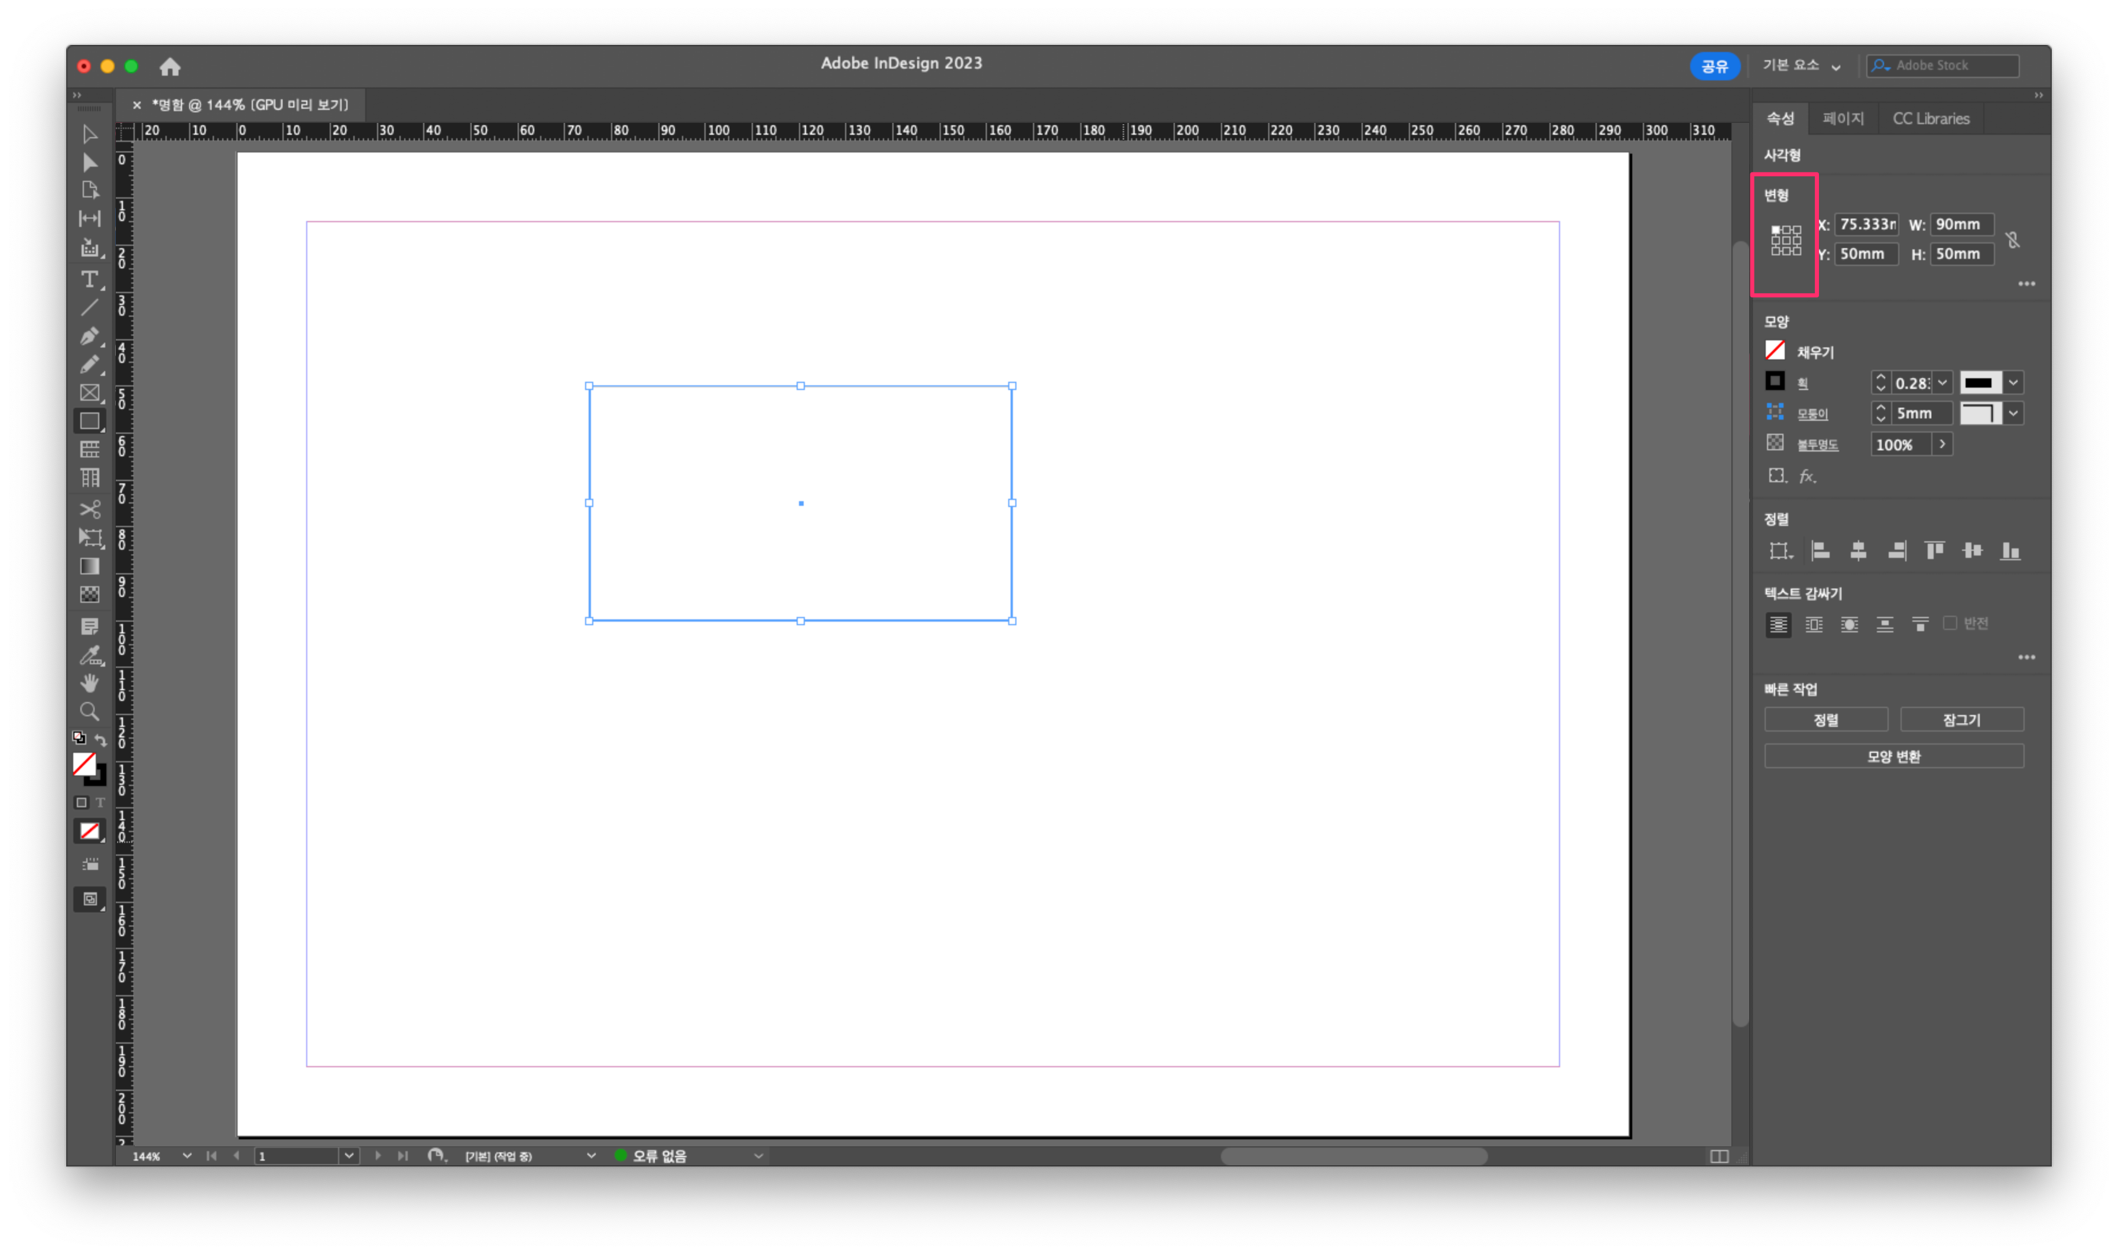Viewport: 2118px width, 1254px height.
Task: Open stroke type dropdown
Action: pos(2013,383)
